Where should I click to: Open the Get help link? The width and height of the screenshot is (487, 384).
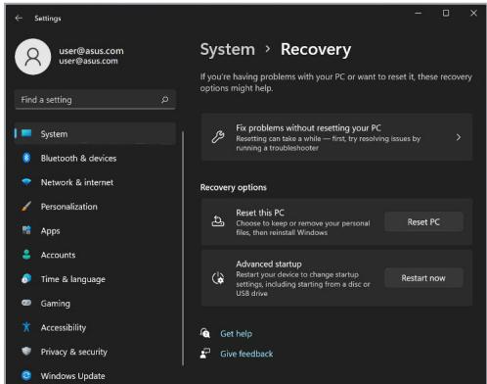click(236, 333)
